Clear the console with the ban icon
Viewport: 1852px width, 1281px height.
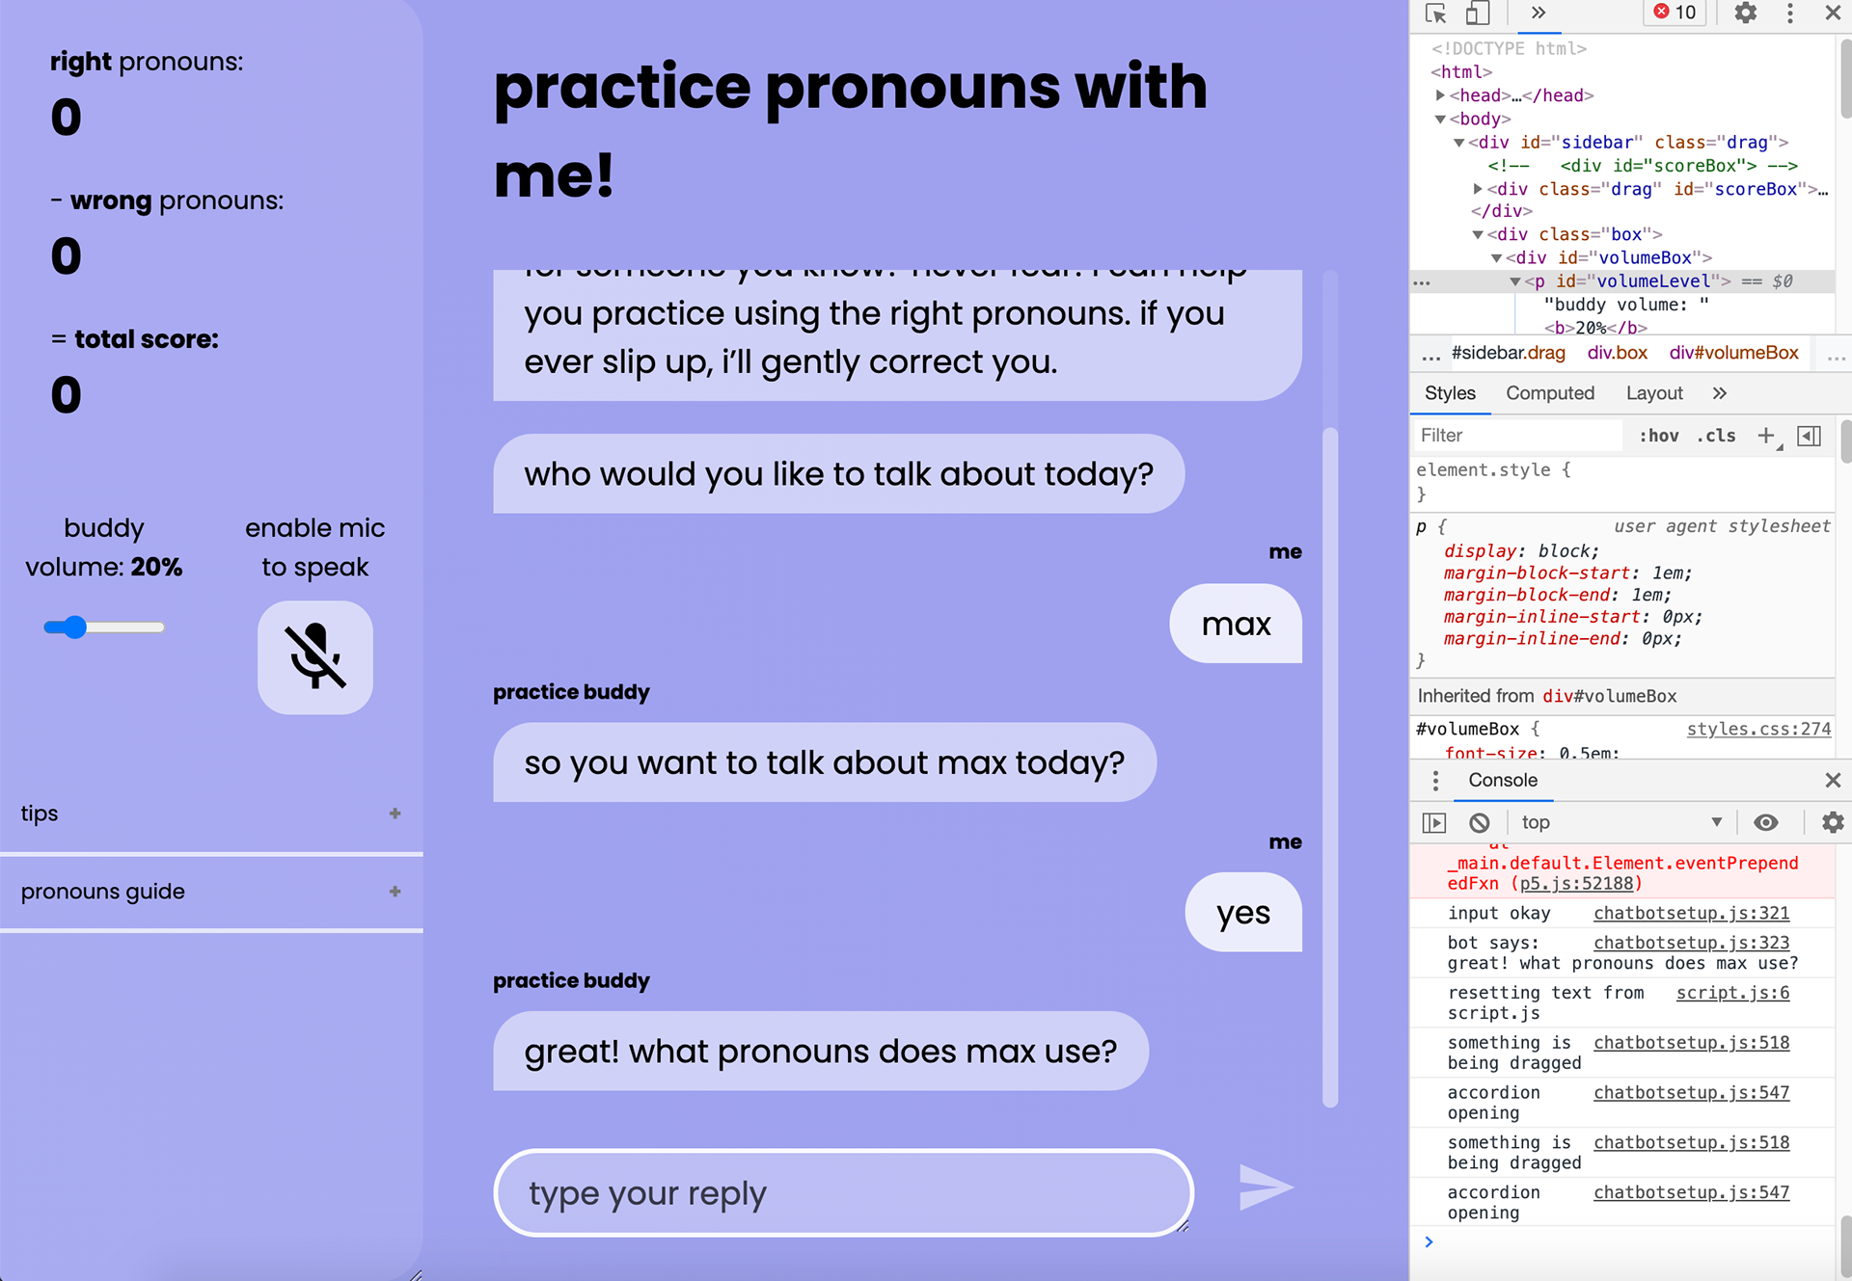pyautogui.click(x=1479, y=822)
